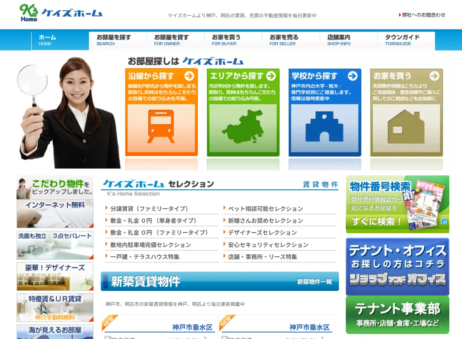The width and height of the screenshot is (462, 339).
Task: Open the 店舗案内 SHOP-INFO menu
Action: point(349,40)
